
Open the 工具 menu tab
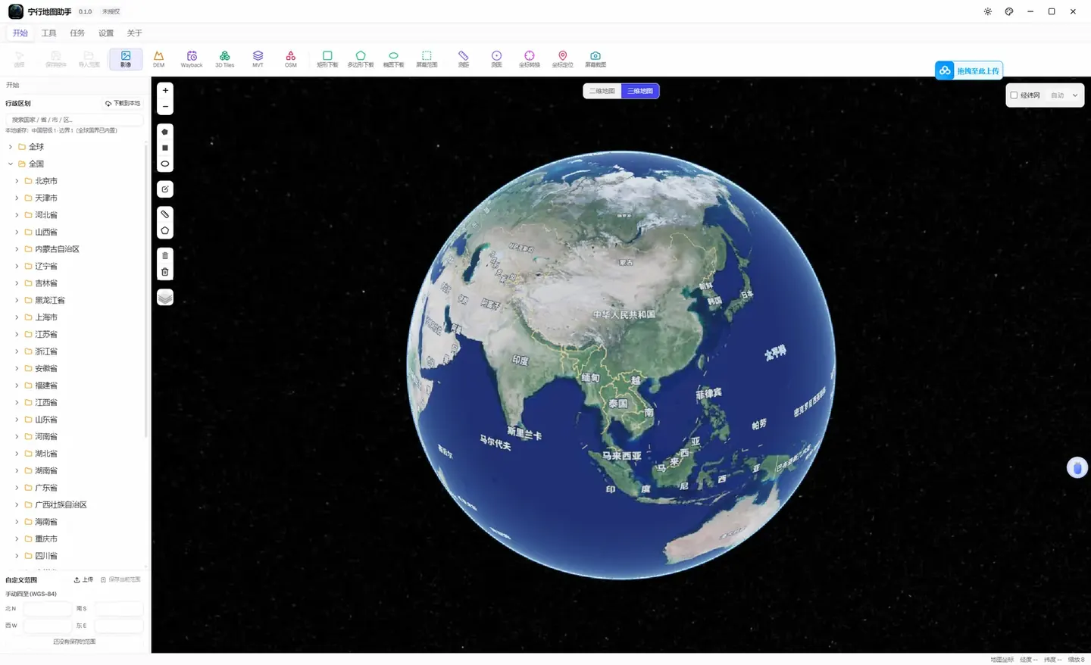click(49, 33)
